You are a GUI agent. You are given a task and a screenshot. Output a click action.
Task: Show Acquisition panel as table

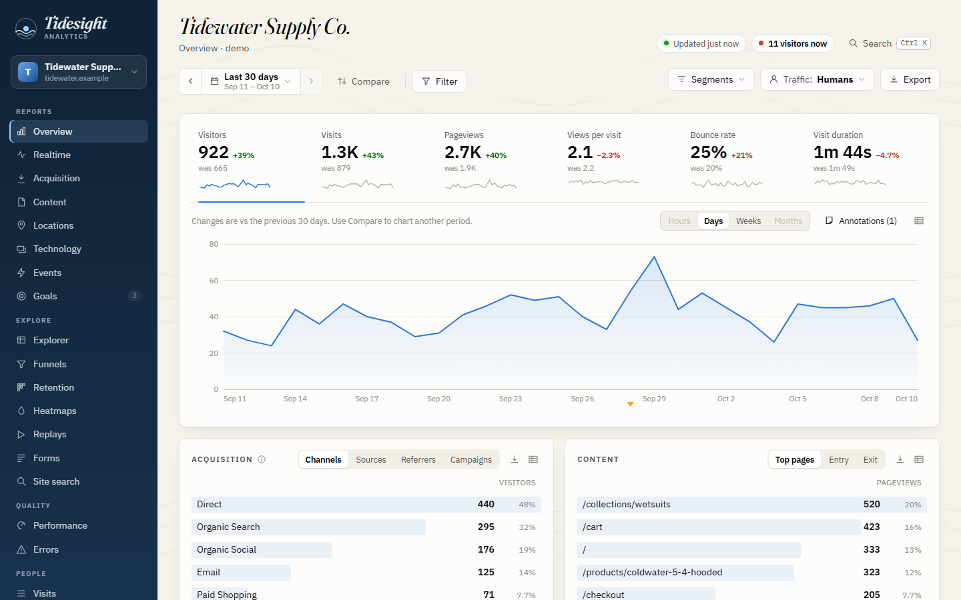pyautogui.click(x=533, y=459)
